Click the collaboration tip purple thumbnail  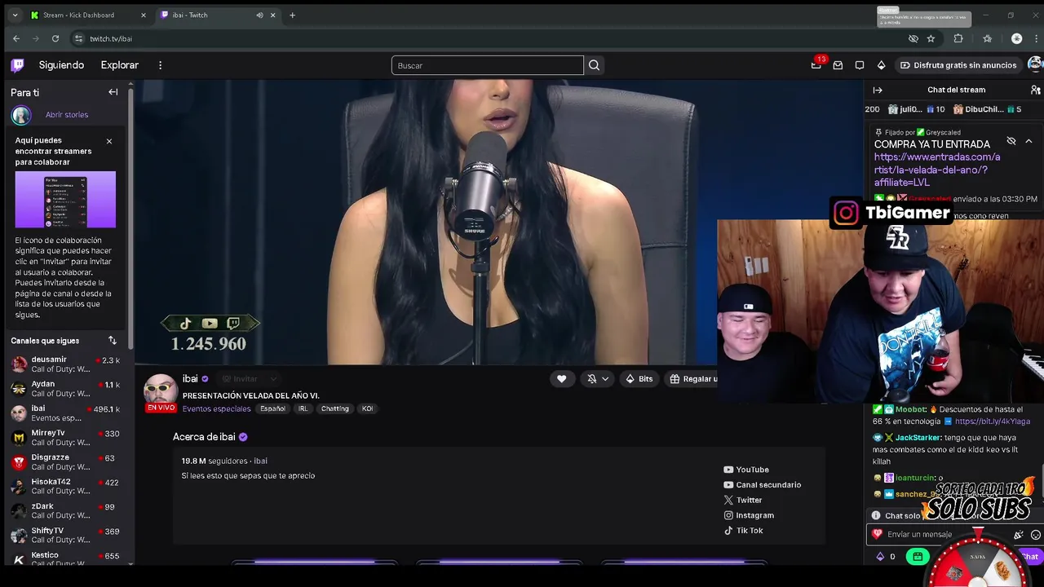click(65, 200)
